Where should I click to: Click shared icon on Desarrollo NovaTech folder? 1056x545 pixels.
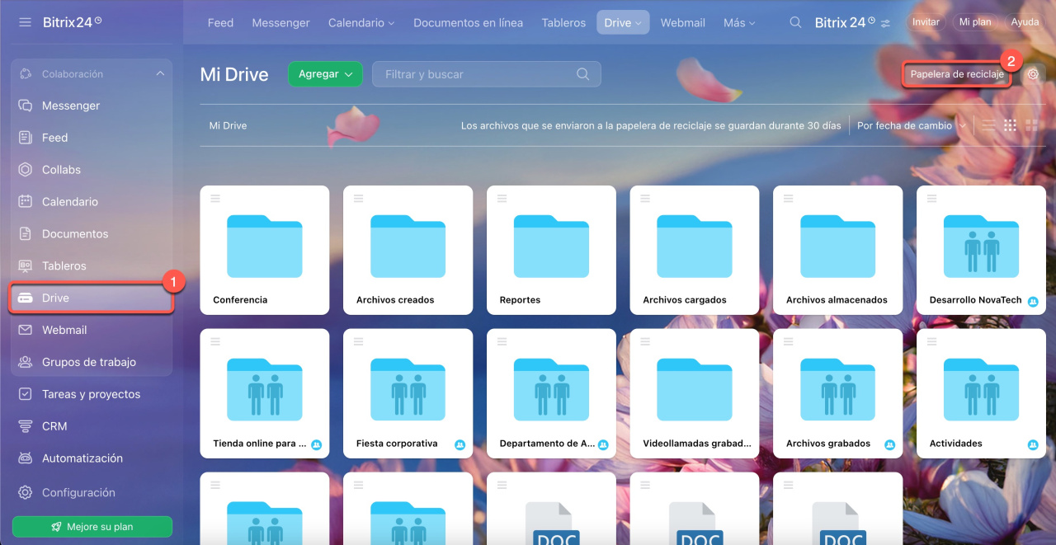(x=1033, y=301)
